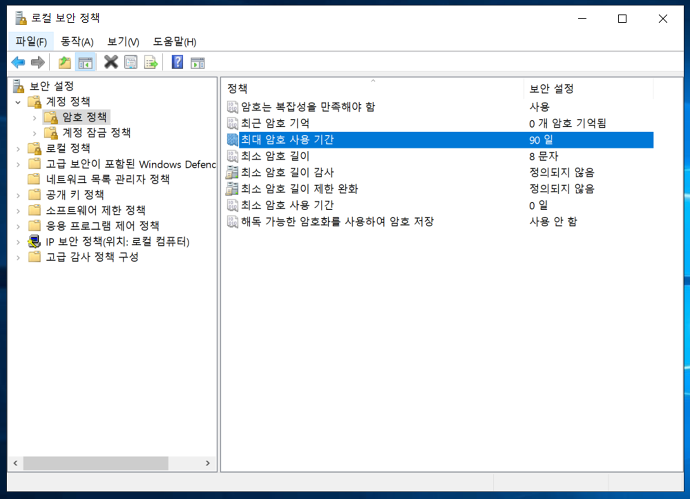
Task: Click the 암호 정책 folder icon
Action: 51,117
